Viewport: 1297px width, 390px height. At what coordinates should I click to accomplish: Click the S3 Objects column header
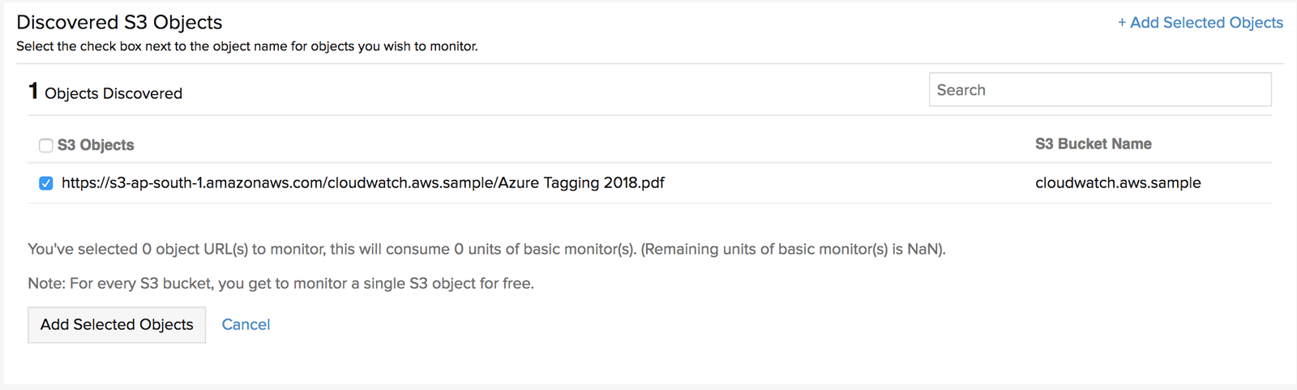[96, 145]
